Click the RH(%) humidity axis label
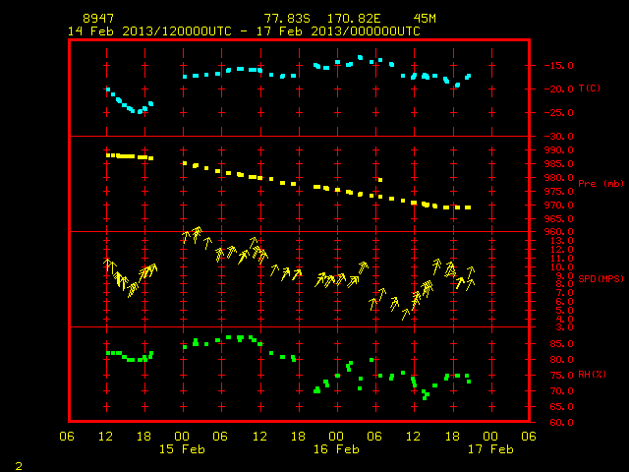 592,375
